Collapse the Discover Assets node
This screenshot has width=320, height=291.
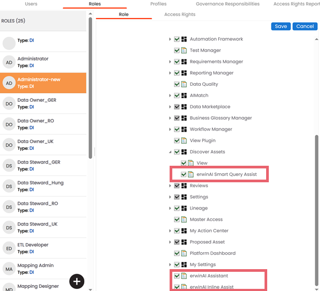point(170,152)
